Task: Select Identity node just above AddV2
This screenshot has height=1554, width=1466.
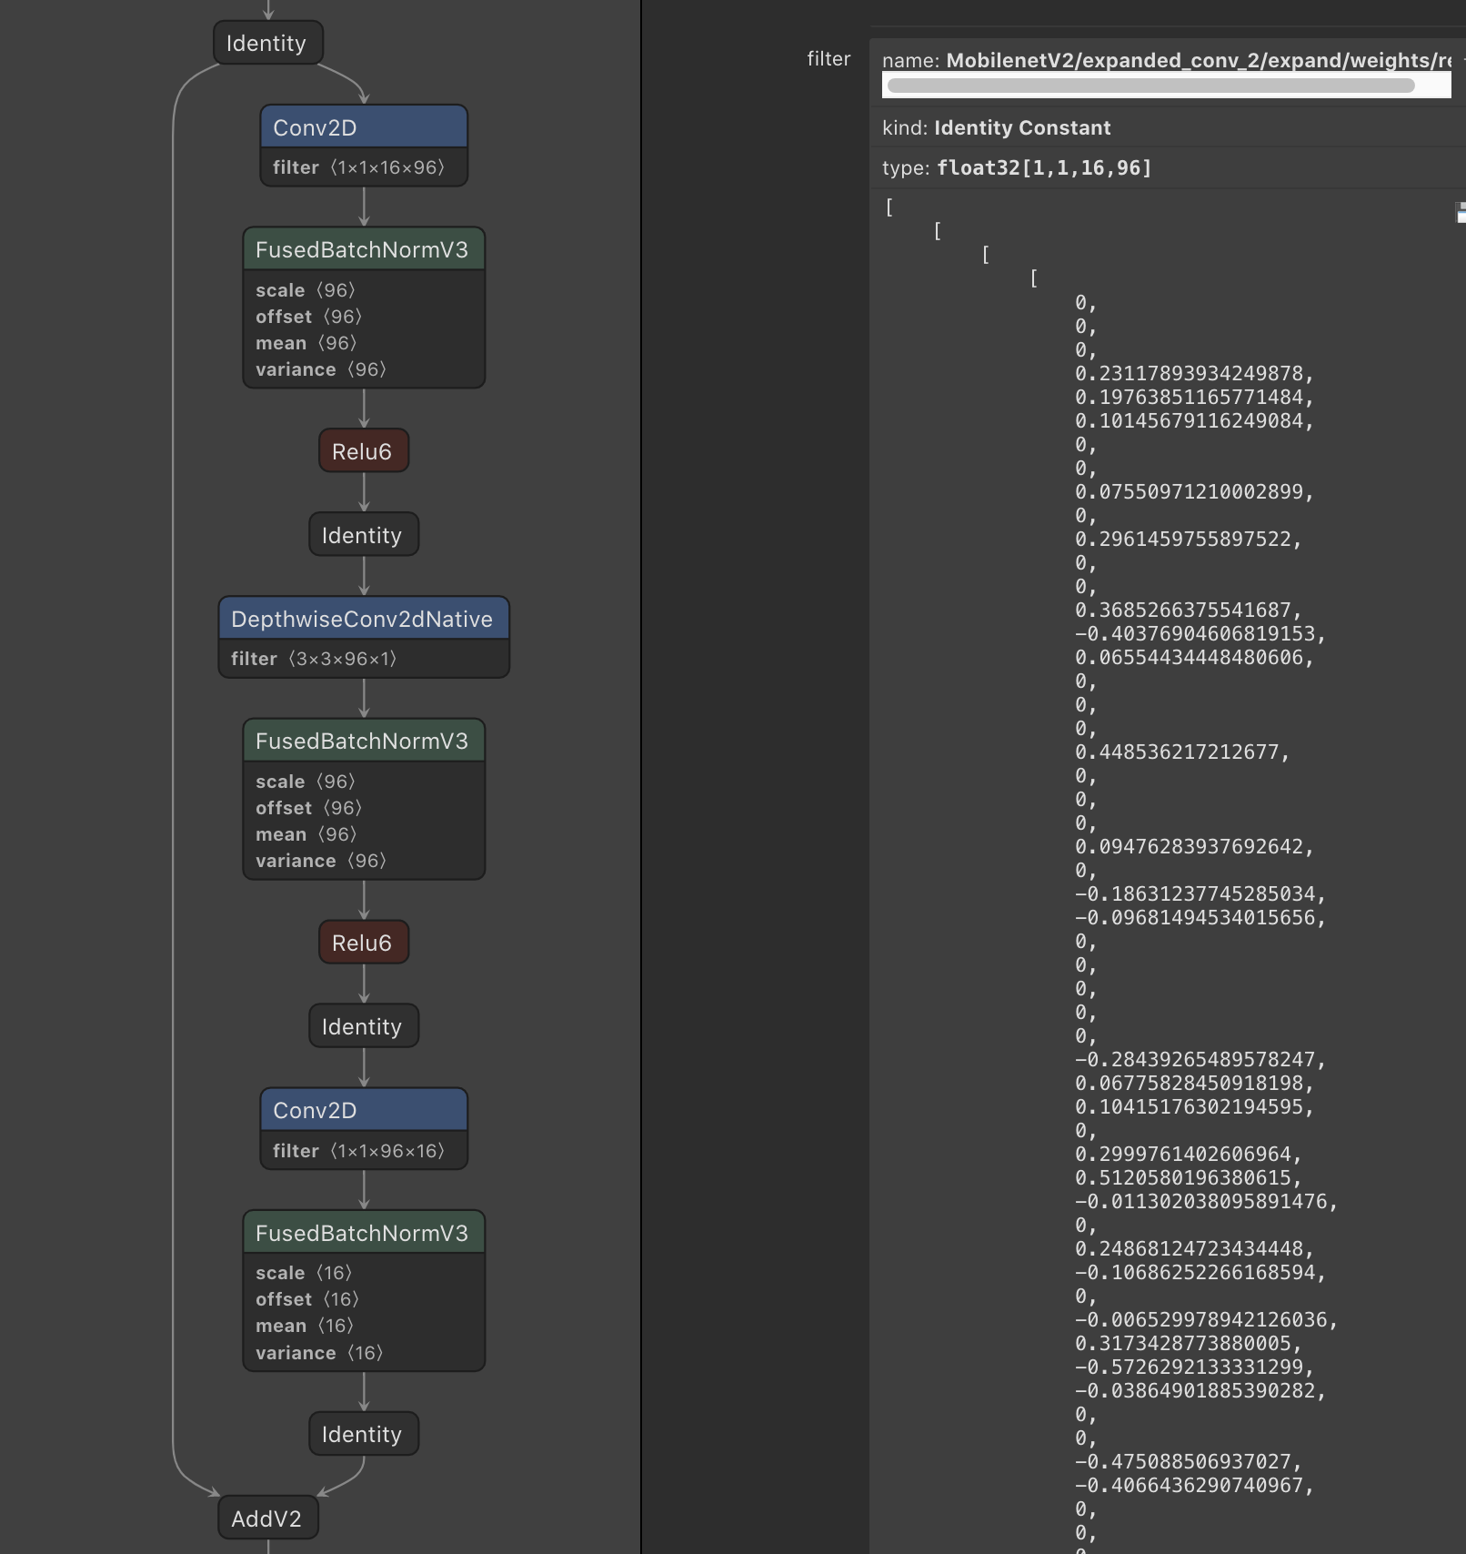Action: (x=364, y=1434)
